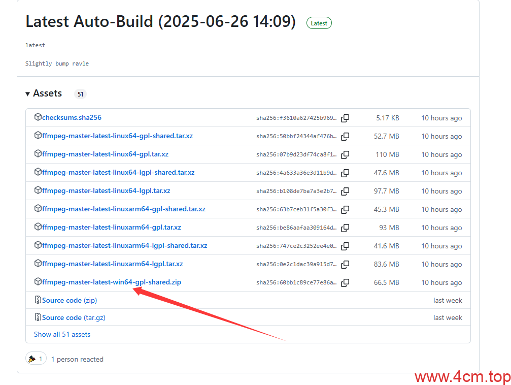The height and width of the screenshot is (385, 511).
Task: Click "last week" in Source code (zip) row
Action: (448, 301)
